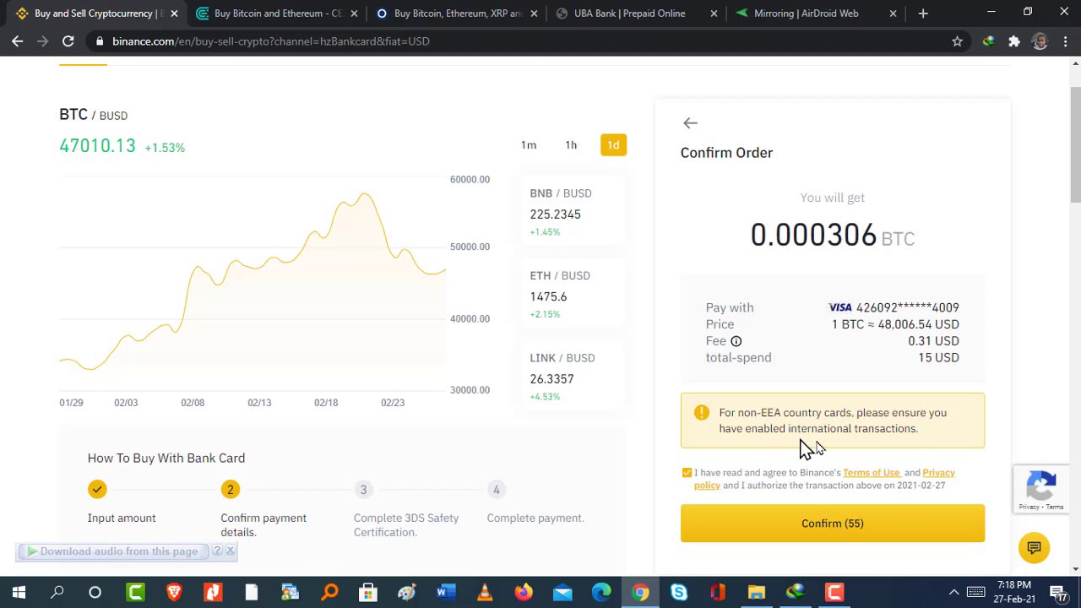
Task: Open Windows search magnifier on taskbar
Action: (57, 593)
